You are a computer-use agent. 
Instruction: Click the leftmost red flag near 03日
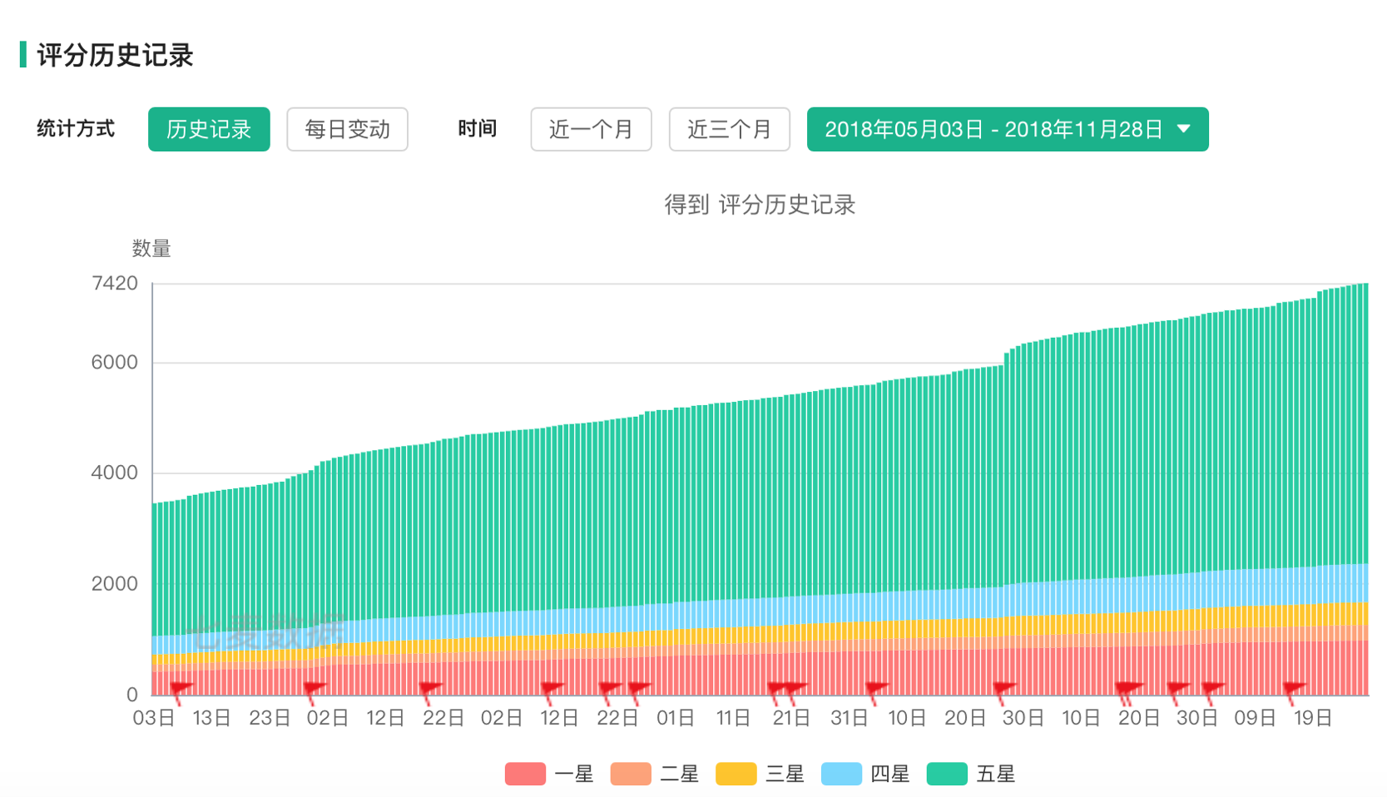181,688
